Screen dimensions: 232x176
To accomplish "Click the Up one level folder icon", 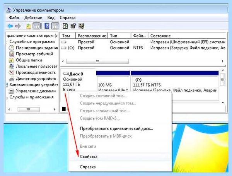I will (28, 26).
